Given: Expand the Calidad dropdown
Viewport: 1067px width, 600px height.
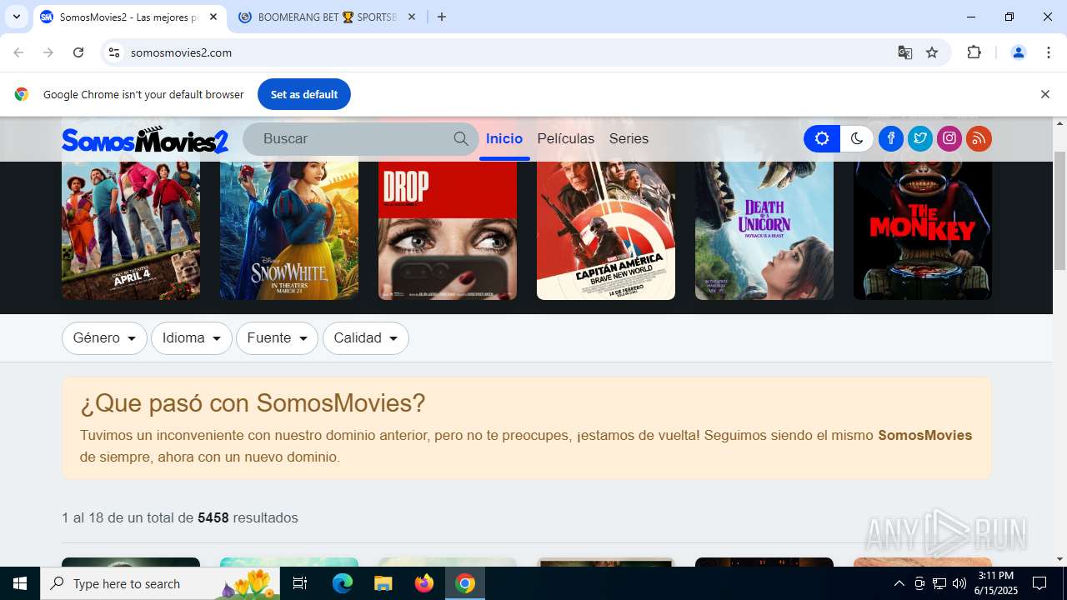Looking at the screenshot, I should (x=366, y=338).
